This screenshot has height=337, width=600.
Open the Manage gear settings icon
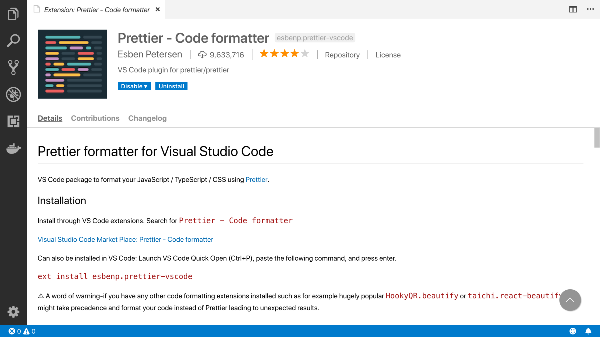pos(13,312)
